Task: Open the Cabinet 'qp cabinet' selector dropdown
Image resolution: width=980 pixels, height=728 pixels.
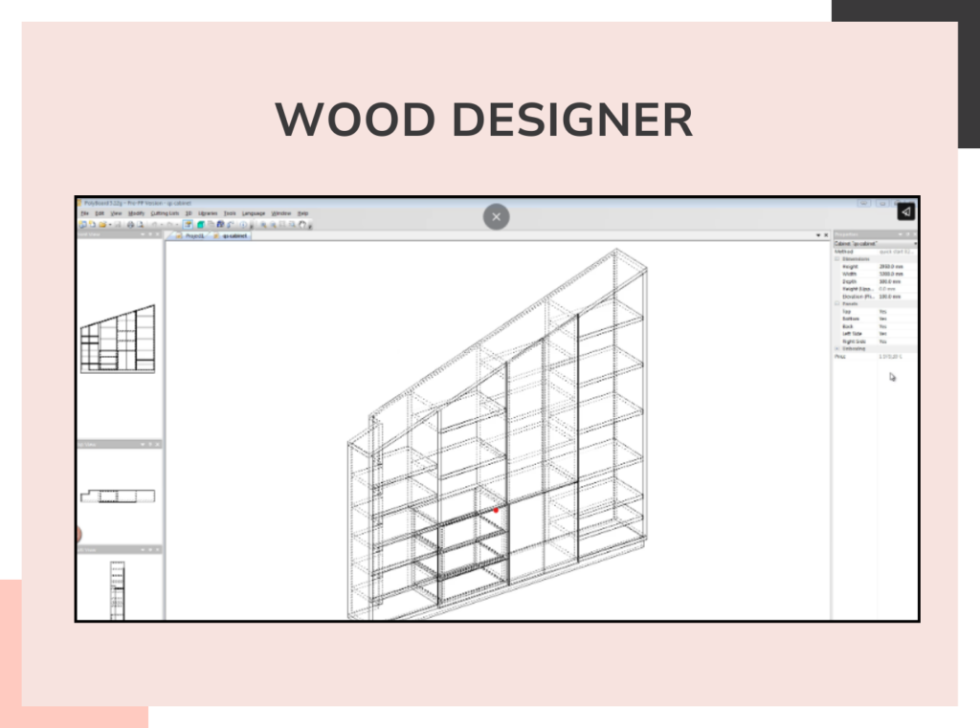Action: (916, 243)
